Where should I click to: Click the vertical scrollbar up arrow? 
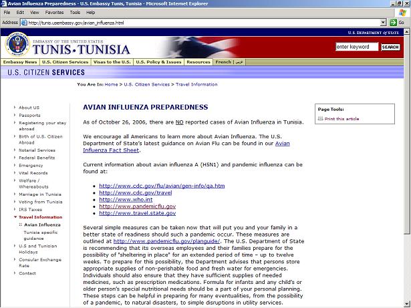pyautogui.click(x=407, y=31)
